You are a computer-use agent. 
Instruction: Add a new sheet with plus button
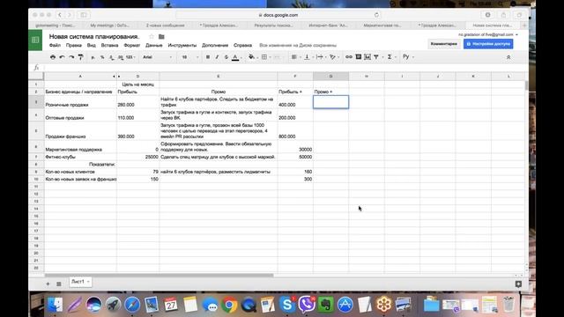tap(48, 284)
